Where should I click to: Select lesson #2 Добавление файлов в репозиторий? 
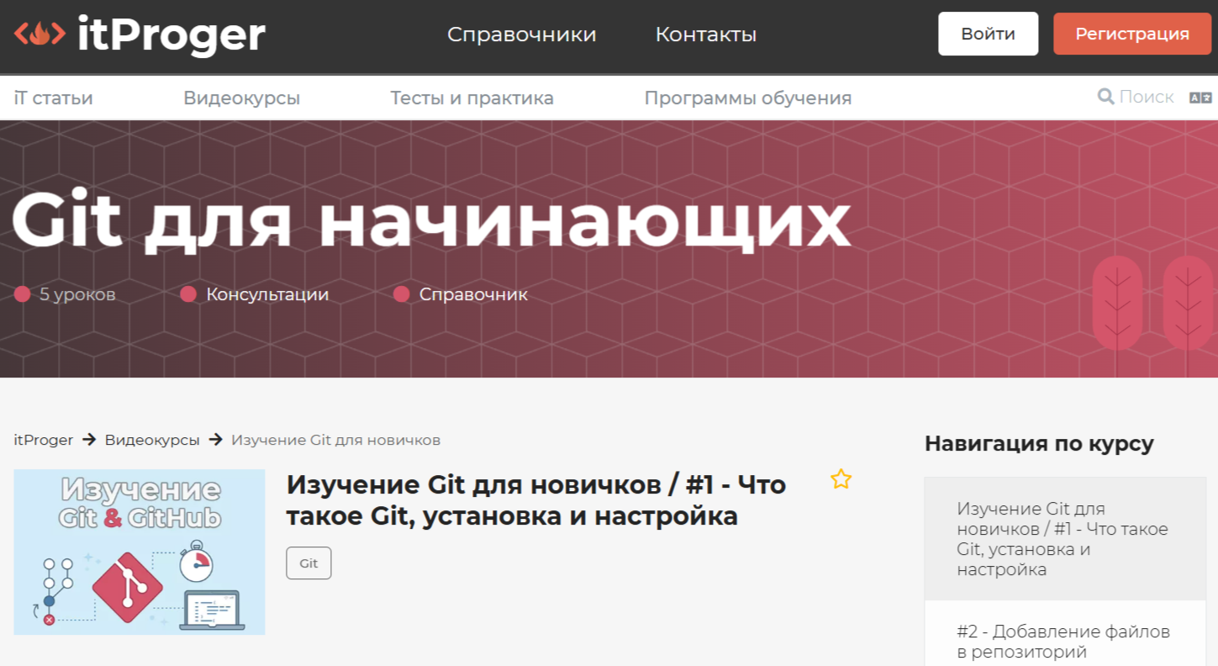(x=1062, y=641)
